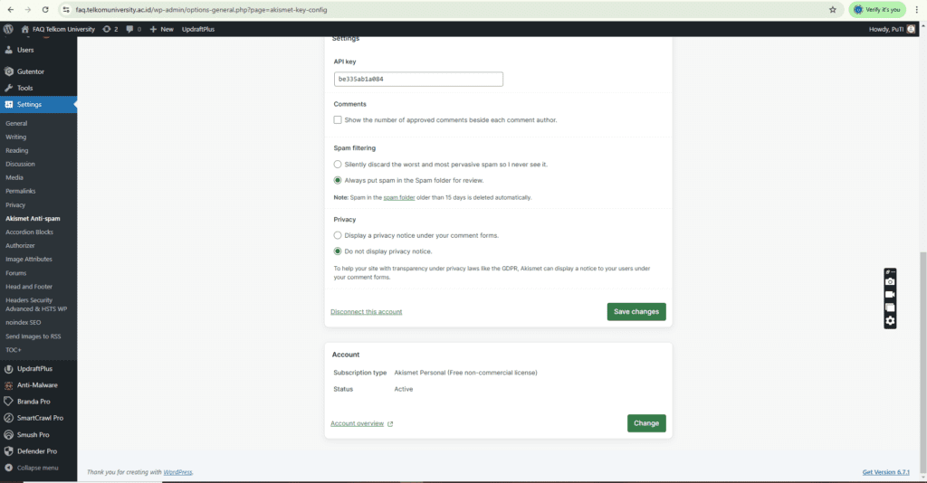The width and height of the screenshot is (927, 483).
Task: Click the UpdraftPlus sidebar icon
Action: click(x=9, y=368)
